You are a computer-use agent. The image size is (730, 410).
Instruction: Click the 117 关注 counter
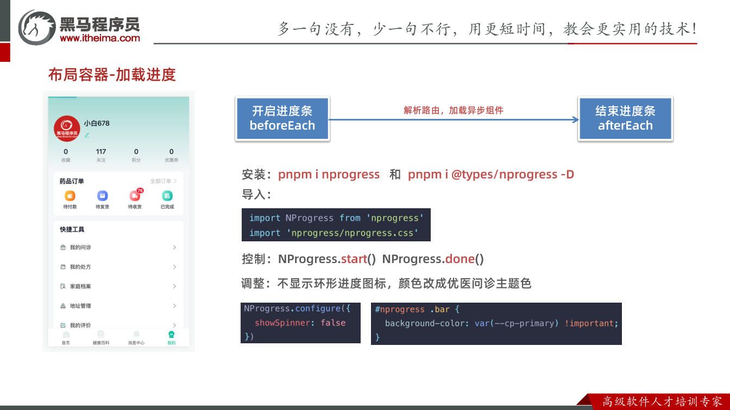[x=101, y=155]
